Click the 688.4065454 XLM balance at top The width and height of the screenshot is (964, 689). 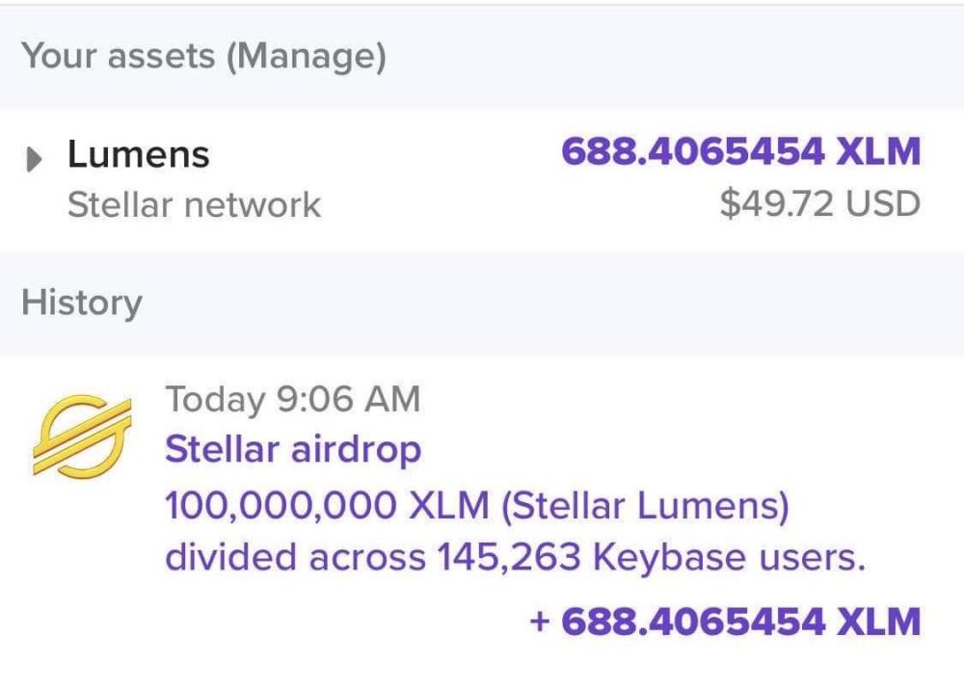pyautogui.click(x=740, y=152)
